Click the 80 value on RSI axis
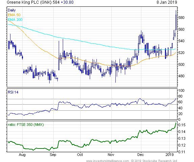194x162 pixels. click(x=181, y=96)
